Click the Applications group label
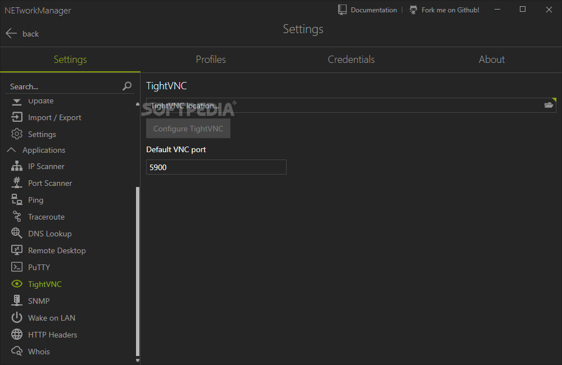The height and width of the screenshot is (365, 562). tap(44, 150)
